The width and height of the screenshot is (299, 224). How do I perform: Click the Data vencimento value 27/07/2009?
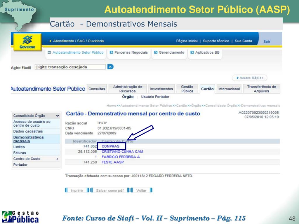click(x=107, y=133)
